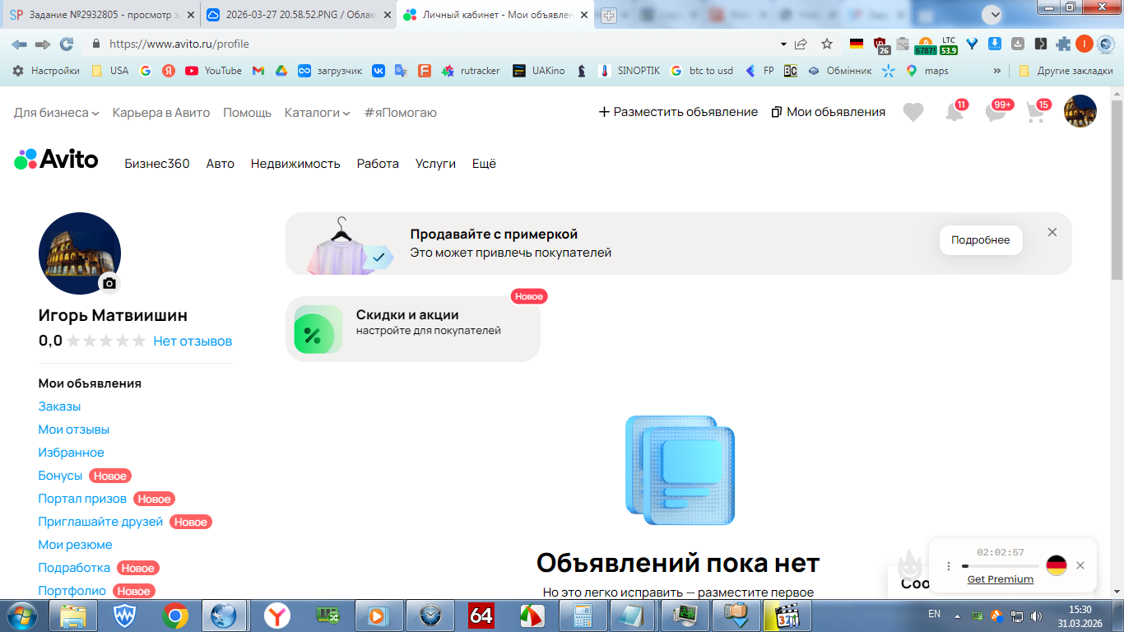This screenshot has width=1124, height=632.
Task: Click the "Get Premium" link
Action: point(1001,579)
